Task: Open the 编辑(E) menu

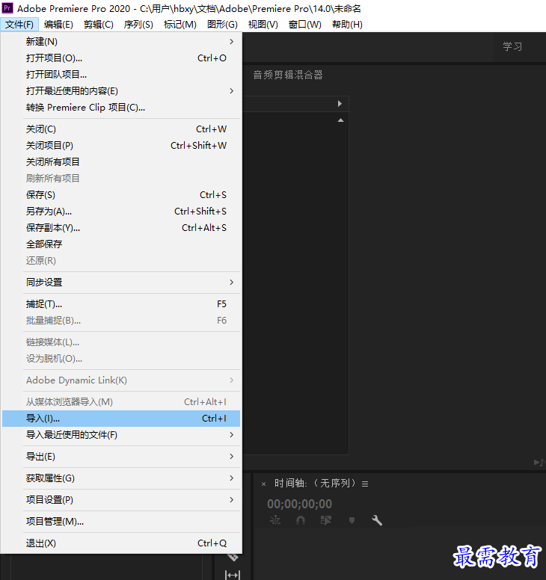Action: (x=58, y=25)
